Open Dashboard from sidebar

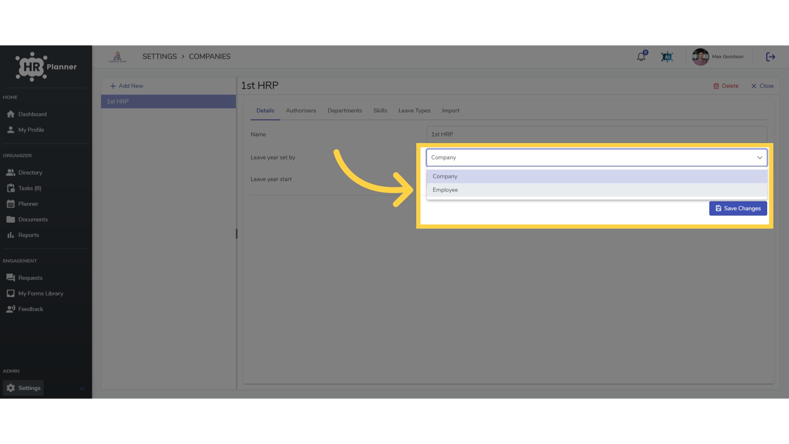click(x=26, y=114)
